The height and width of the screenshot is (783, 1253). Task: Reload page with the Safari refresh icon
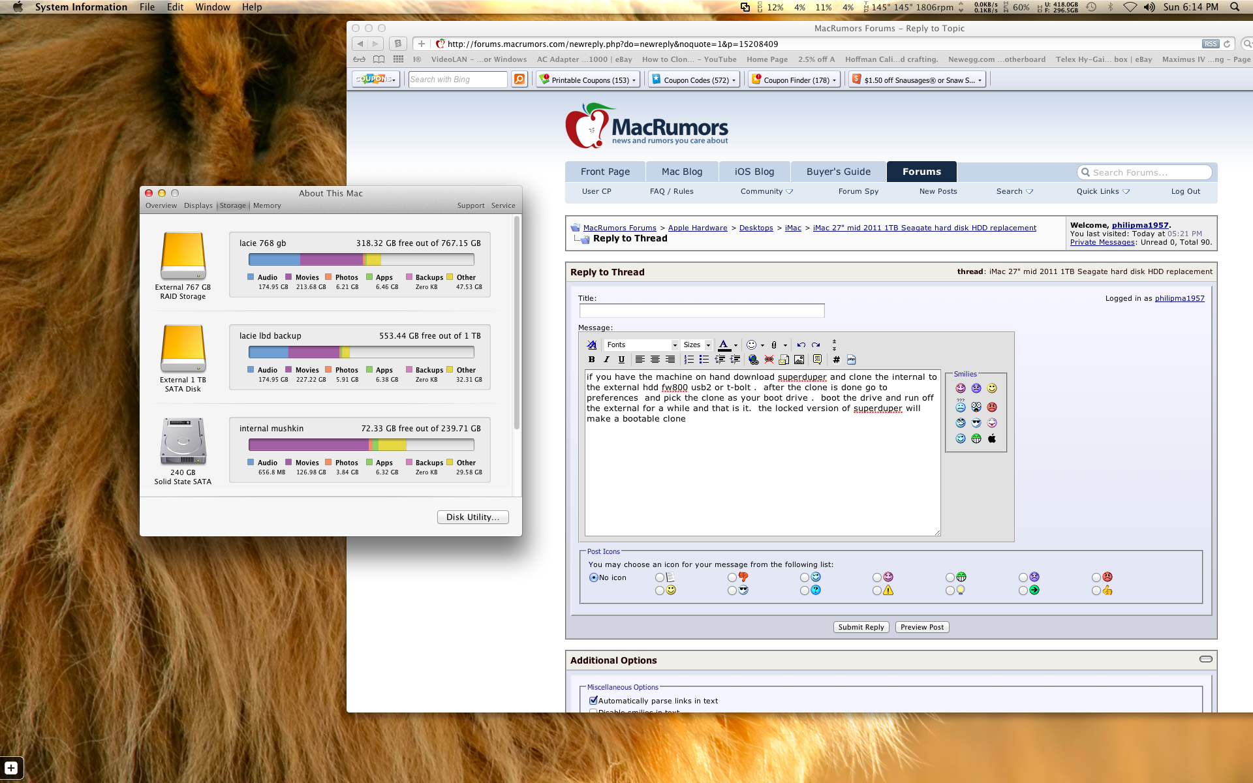pos(1227,44)
